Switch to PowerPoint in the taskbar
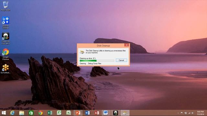207x116 pixels. 78,113
